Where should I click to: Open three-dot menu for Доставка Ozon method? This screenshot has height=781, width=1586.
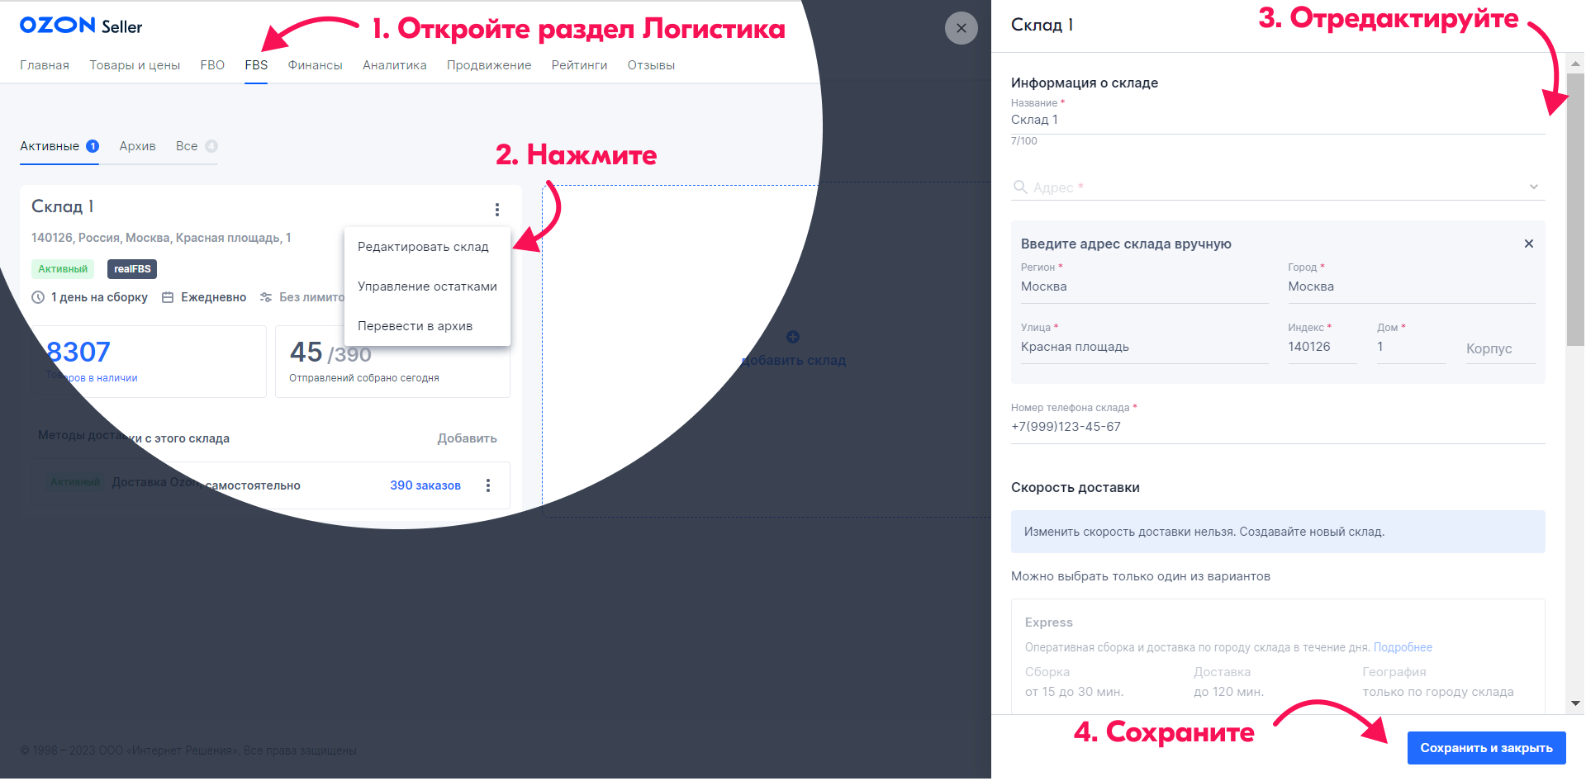(488, 485)
